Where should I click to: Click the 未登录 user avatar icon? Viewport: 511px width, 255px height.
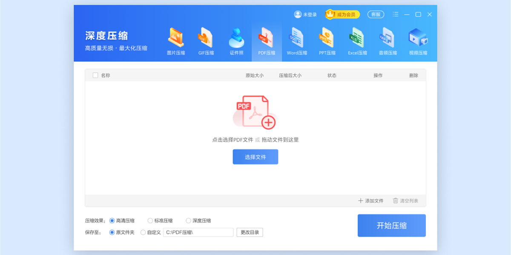[x=298, y=14]
